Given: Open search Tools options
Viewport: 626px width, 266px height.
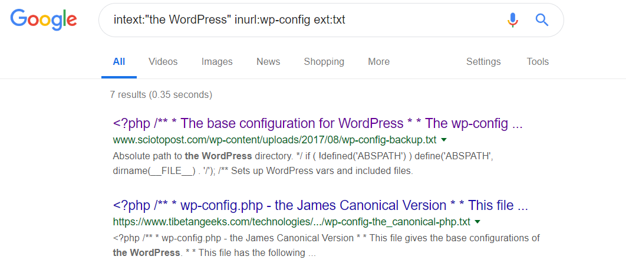Looking at the screenshot, I should pyautogui.click(x=538, y=62).
